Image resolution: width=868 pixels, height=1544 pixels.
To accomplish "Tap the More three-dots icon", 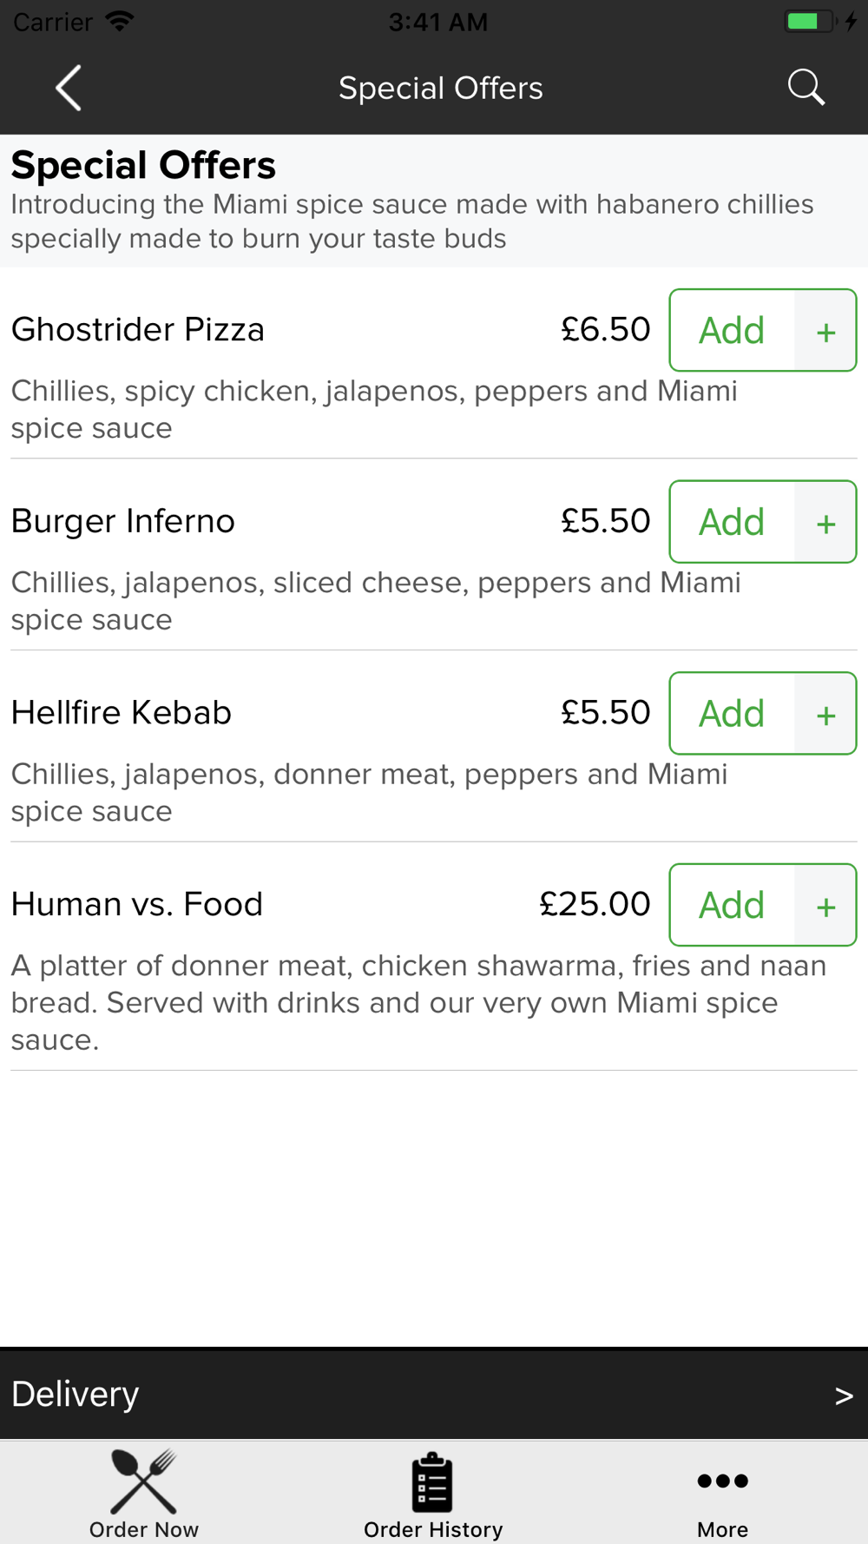I will point(722,1481).
